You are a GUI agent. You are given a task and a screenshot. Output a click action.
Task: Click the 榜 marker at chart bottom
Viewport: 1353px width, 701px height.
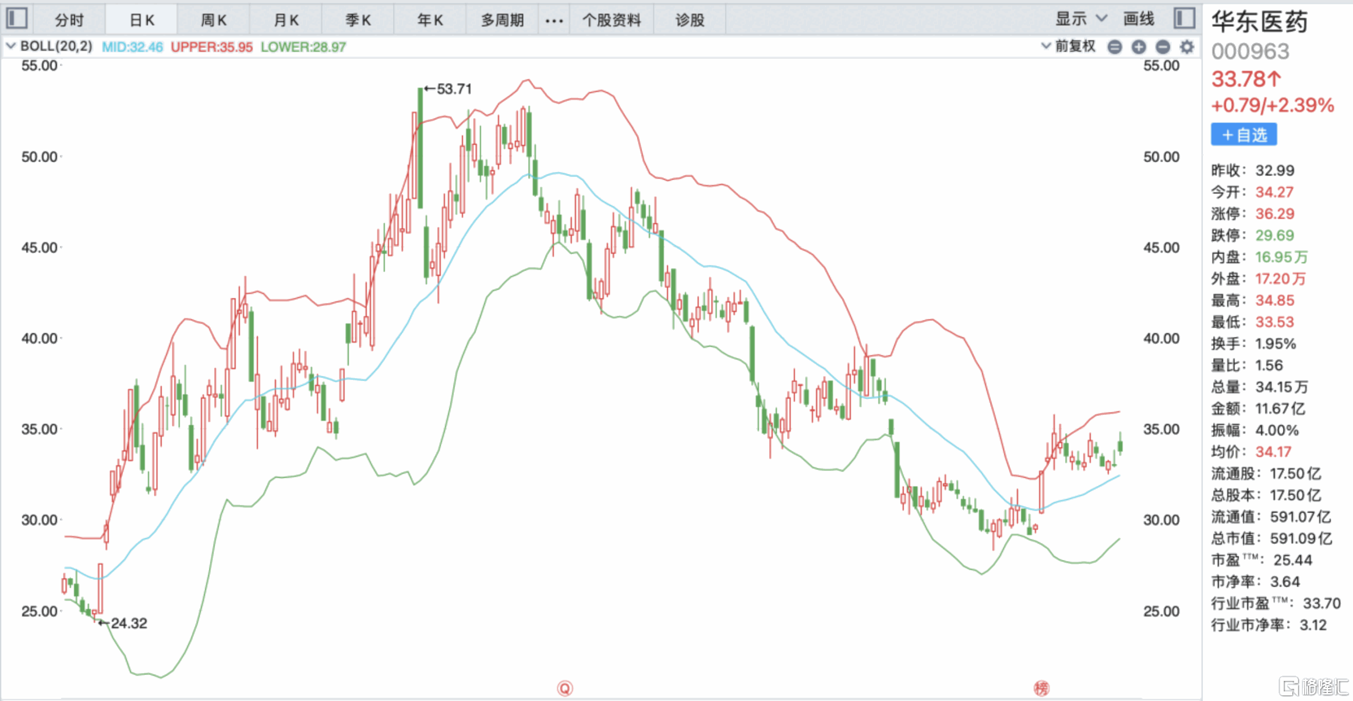(1041, 688)
